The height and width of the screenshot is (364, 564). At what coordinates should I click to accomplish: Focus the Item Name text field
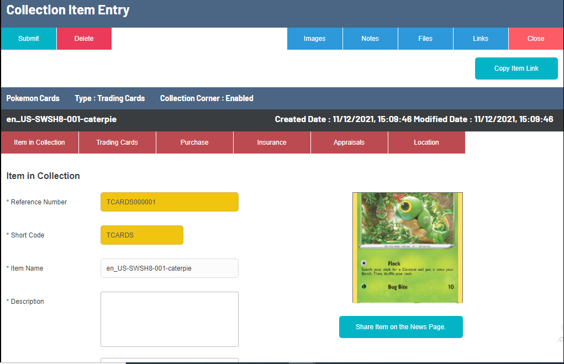coord(169,268)
